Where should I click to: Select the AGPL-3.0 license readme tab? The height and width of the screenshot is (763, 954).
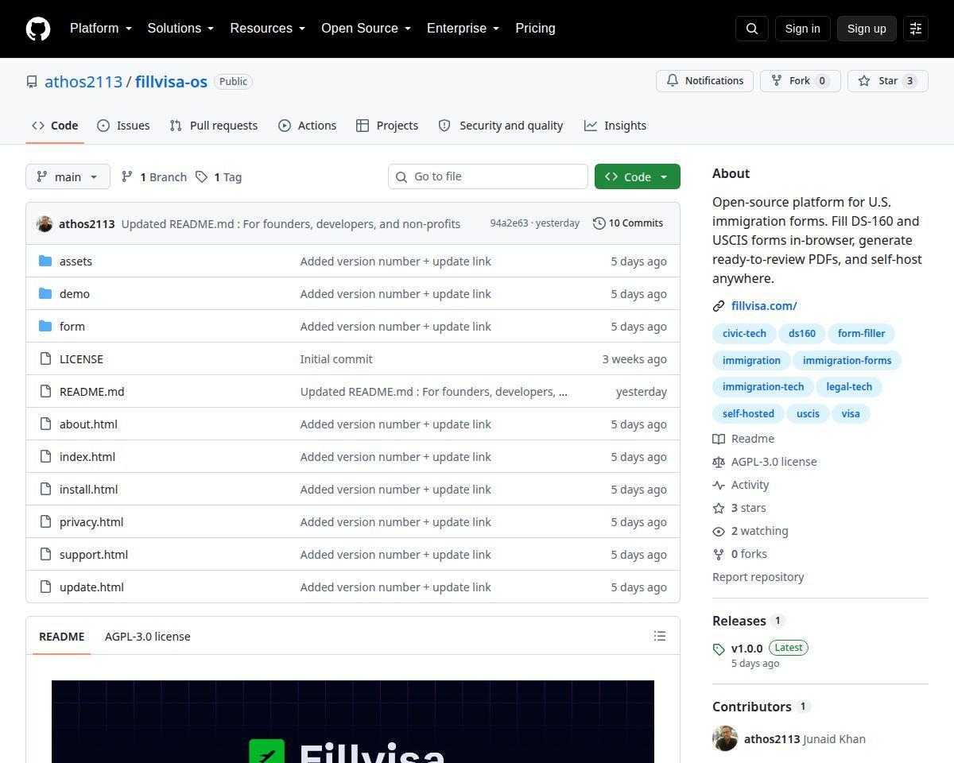148,636
